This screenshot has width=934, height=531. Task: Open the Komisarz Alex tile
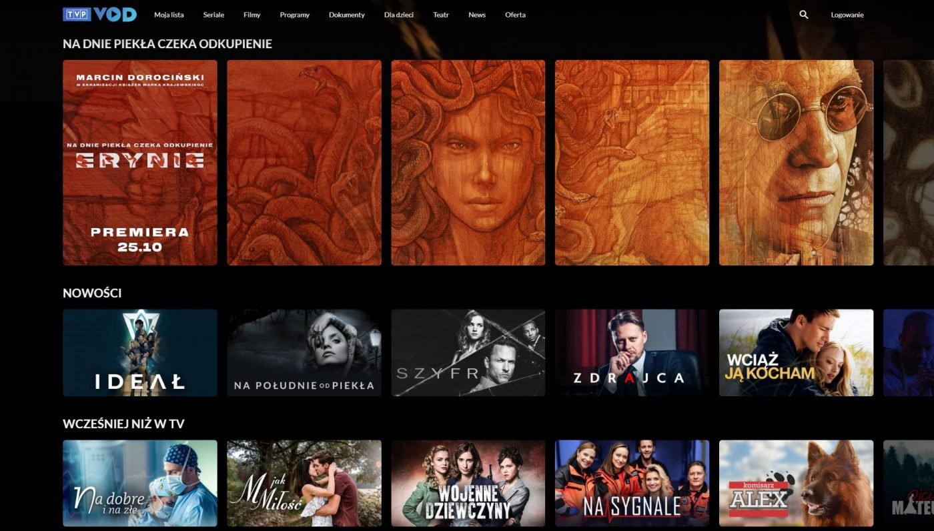point(796,483)
